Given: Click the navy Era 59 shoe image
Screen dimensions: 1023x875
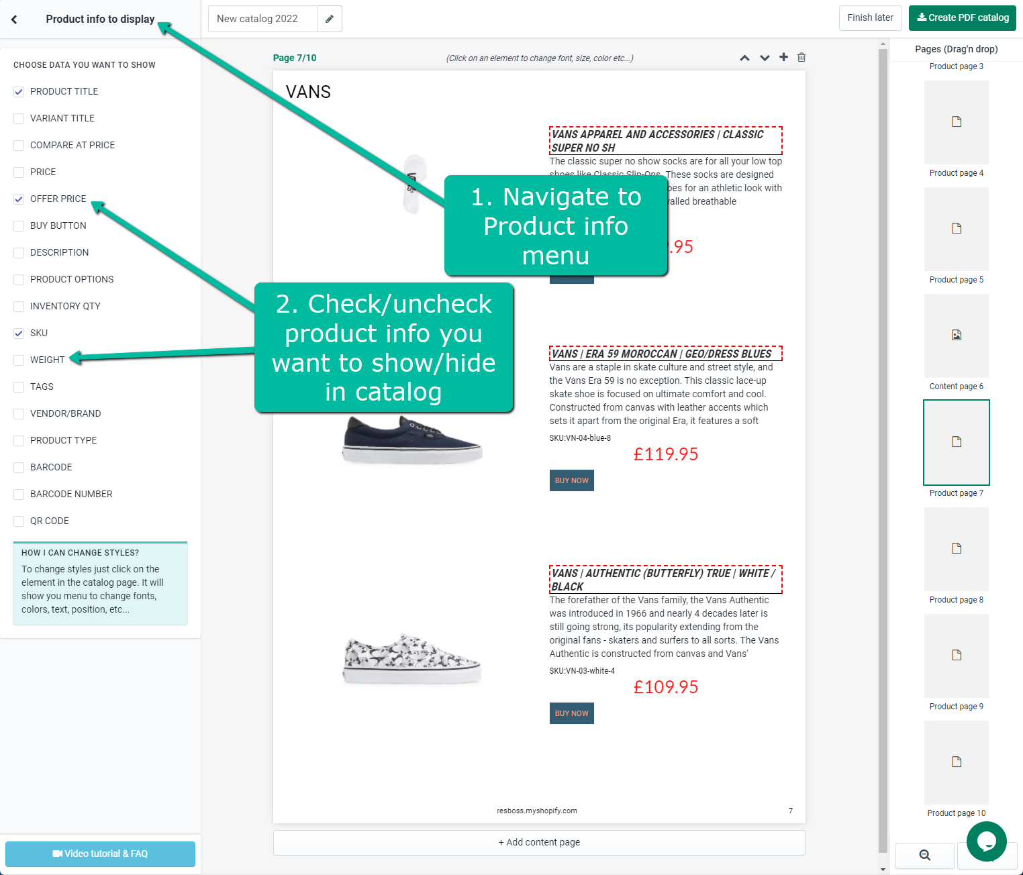Looking at the screenshot, I should point(412,440).
